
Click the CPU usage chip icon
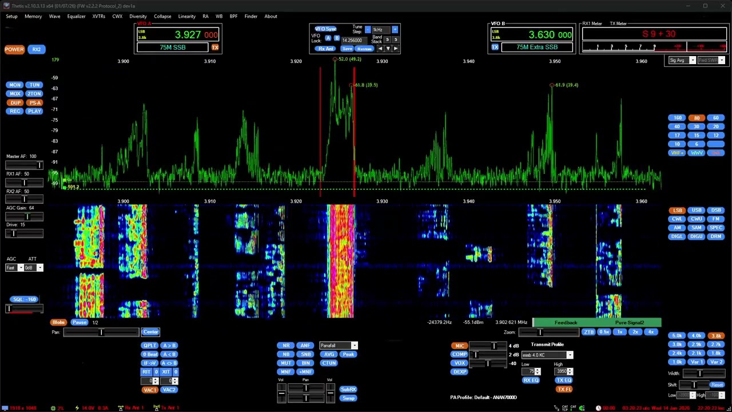(53, 408)
